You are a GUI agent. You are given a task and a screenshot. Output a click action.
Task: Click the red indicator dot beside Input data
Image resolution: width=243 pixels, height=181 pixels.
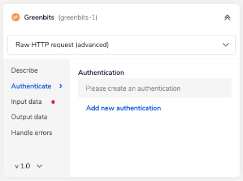pos(53,102)
